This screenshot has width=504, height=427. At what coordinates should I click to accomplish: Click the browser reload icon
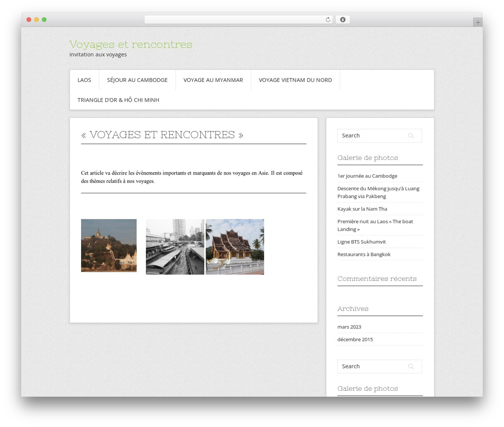point(328,20)
